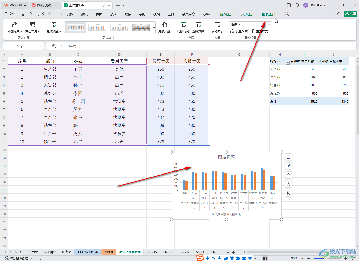Select the Sheet5 sheet tab

[x=152, y=252]
